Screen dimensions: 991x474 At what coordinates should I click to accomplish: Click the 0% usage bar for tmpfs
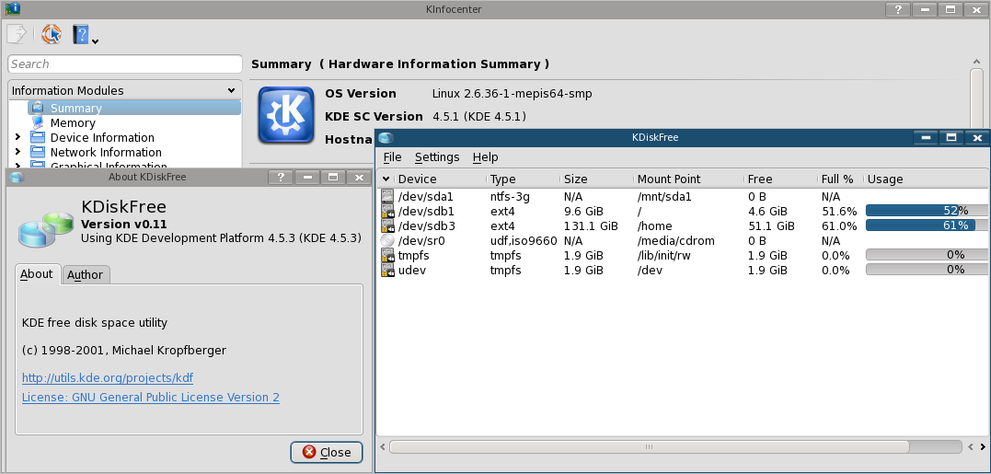pyautogui.click(x=927, y=255)
